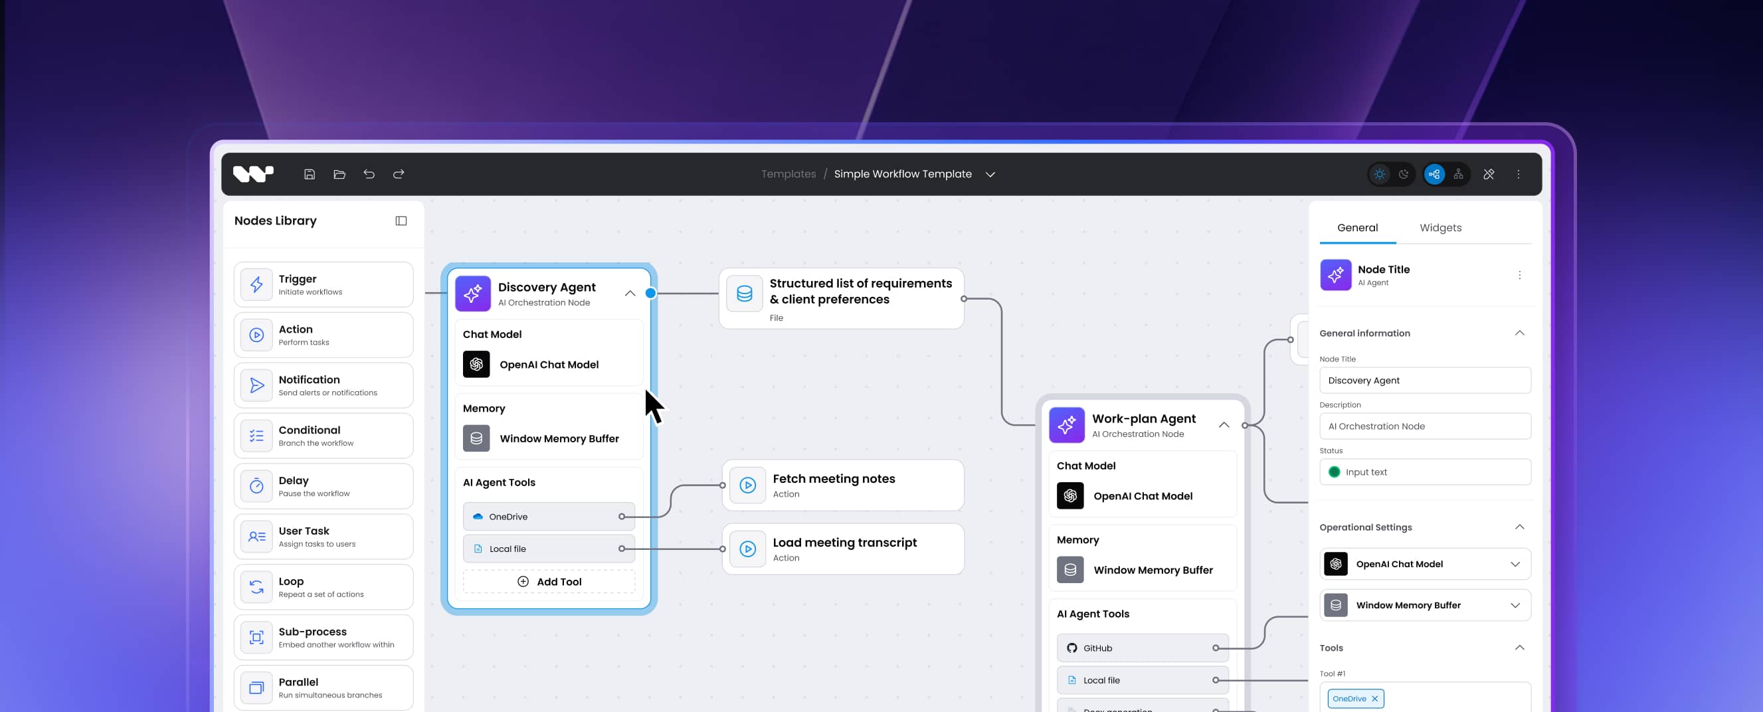Click the app logo at top left

(x=253, y=174)
